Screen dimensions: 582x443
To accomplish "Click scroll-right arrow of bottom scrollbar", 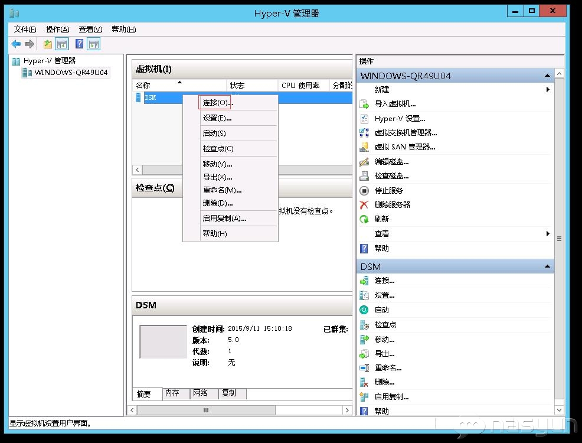I will (x=346, y=411).
